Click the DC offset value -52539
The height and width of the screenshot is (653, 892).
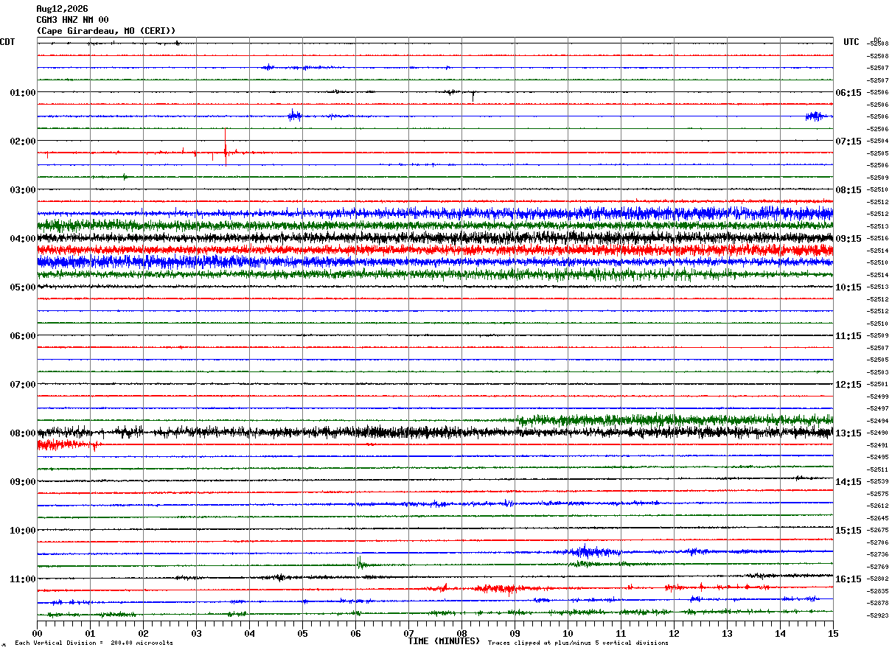878,481
